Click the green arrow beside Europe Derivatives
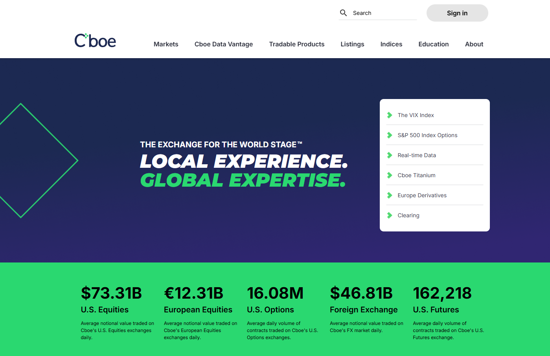Image resolution: width=550 pixels, height=356 pixels. pyautogui.click(x=390, y=195)
